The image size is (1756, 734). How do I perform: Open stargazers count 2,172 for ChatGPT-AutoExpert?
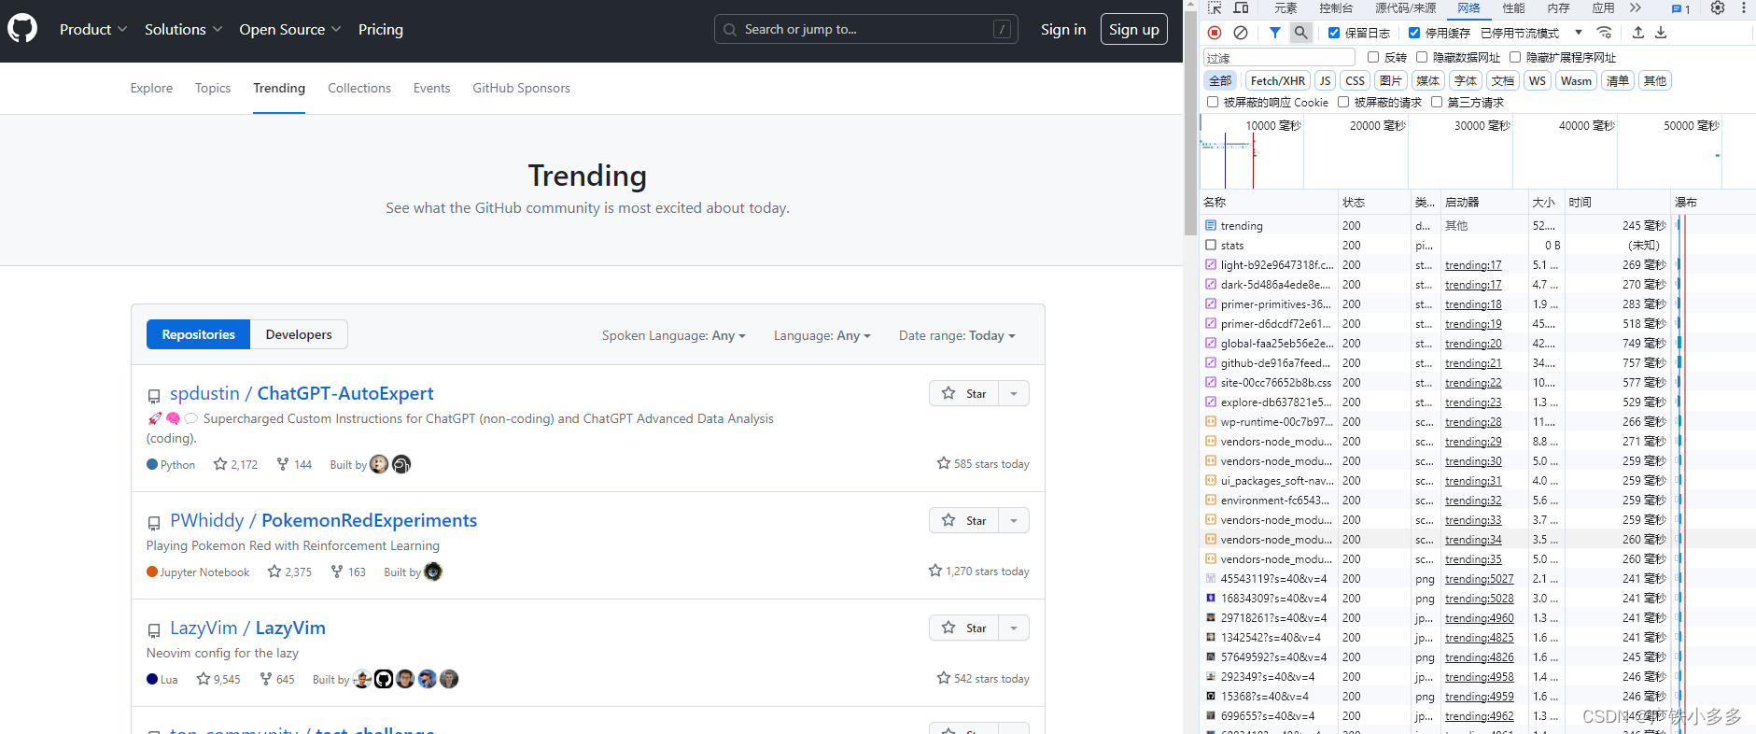click(x=235, y=464)
